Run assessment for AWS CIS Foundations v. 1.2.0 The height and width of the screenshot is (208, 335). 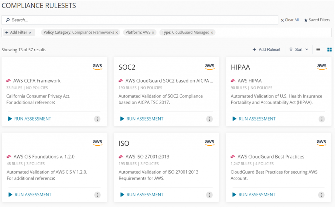point(30,195)
